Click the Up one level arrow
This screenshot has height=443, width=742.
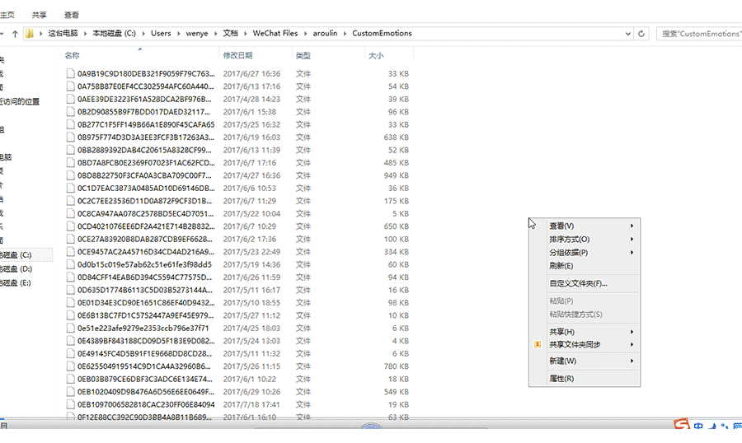pyautogui.click(x=15, y=34)
